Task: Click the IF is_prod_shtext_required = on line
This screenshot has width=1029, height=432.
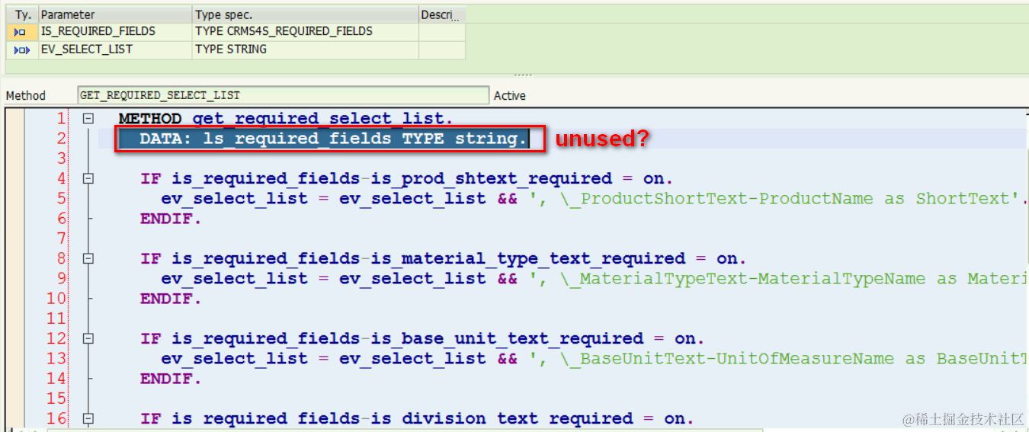Action: coord(406,178)
